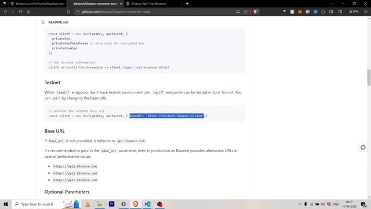Click the ENG language indicator
Viewport: 371px width, 209px height.
(336, 204)
